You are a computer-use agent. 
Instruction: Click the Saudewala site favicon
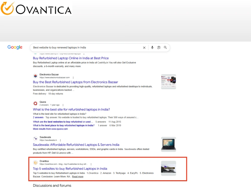(x=35, y=139)
